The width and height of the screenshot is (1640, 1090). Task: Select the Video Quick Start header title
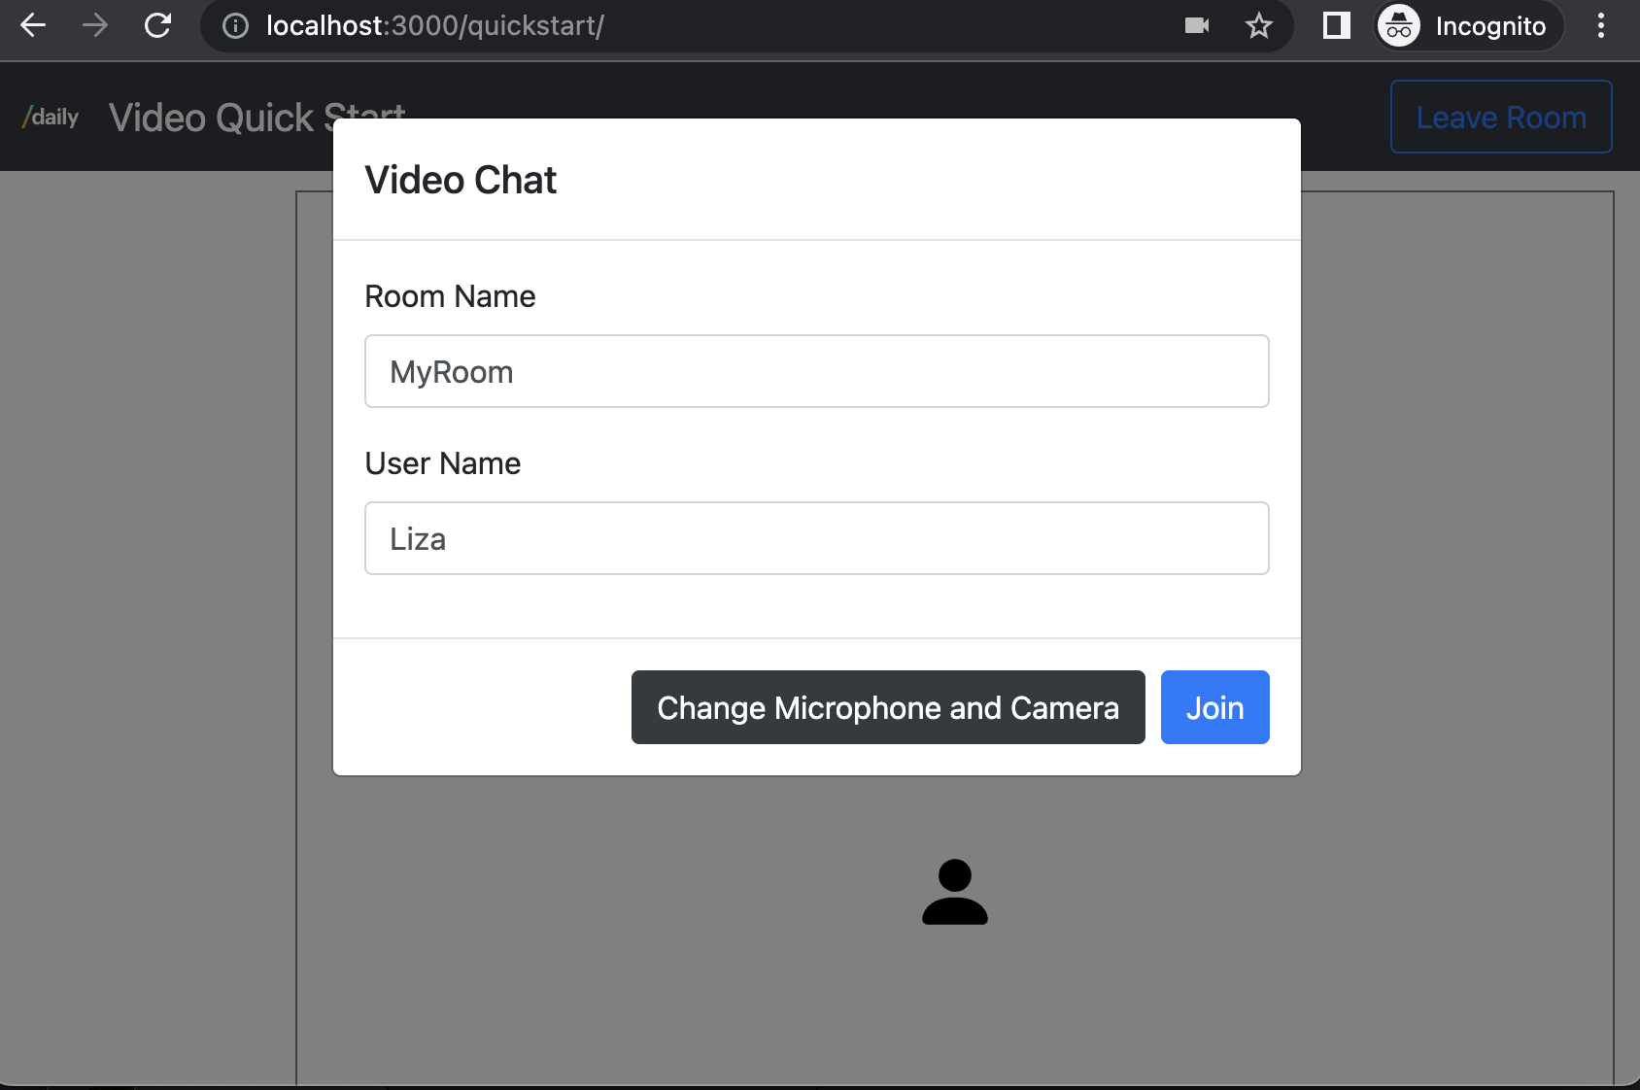(257, 117)
